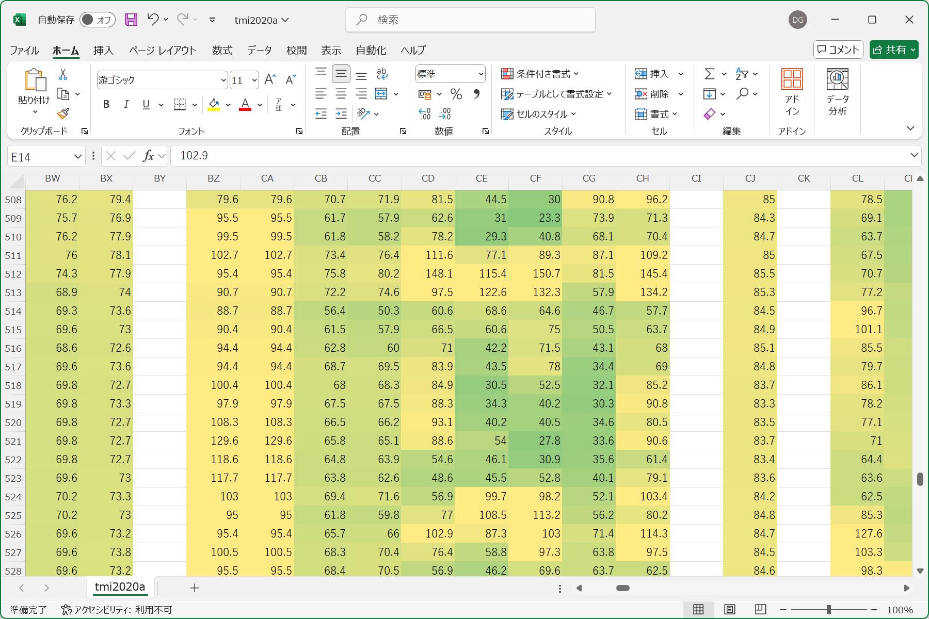Expand the formula bar
The height and width of the screenshot is (619, 929).
click(914, 155)
